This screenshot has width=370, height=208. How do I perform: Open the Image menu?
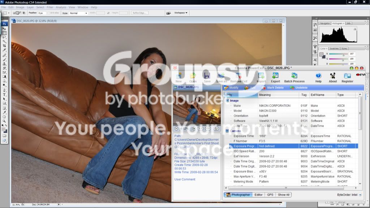point(20,7)
